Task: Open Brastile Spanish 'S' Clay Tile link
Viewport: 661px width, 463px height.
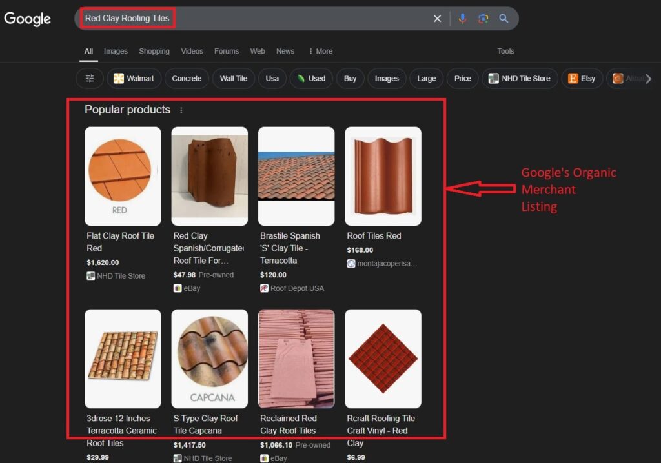Action: [x=290, y=248]
